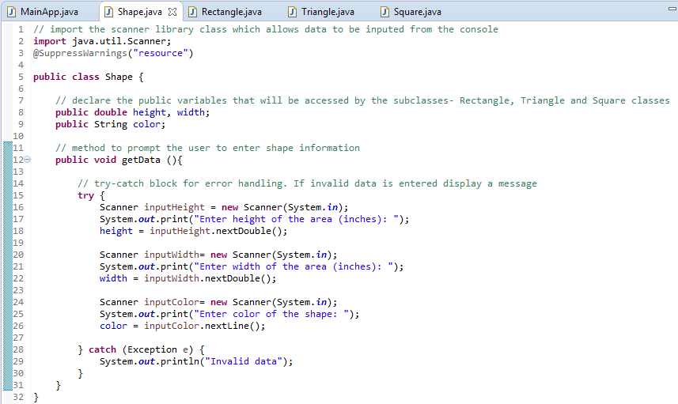Click line number 32 in the gutter
678x404 pixels.
17,397
